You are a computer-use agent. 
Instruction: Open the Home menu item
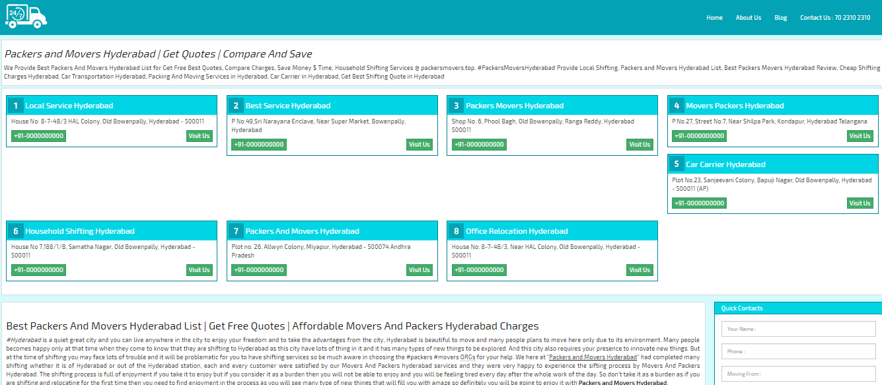point(714,18)
